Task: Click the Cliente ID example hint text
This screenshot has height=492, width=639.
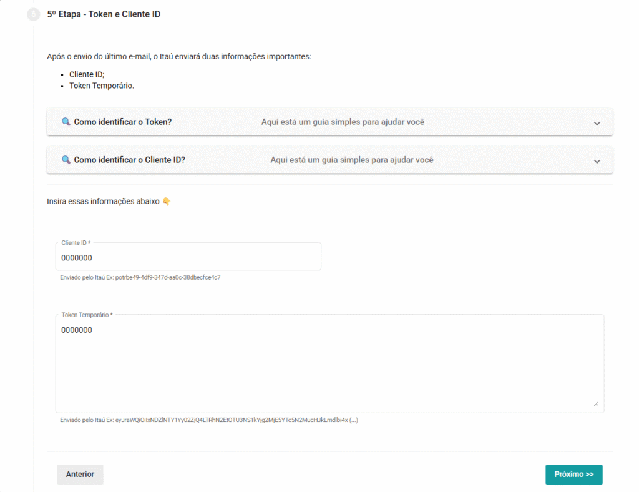Action: (x=140, y=277)
